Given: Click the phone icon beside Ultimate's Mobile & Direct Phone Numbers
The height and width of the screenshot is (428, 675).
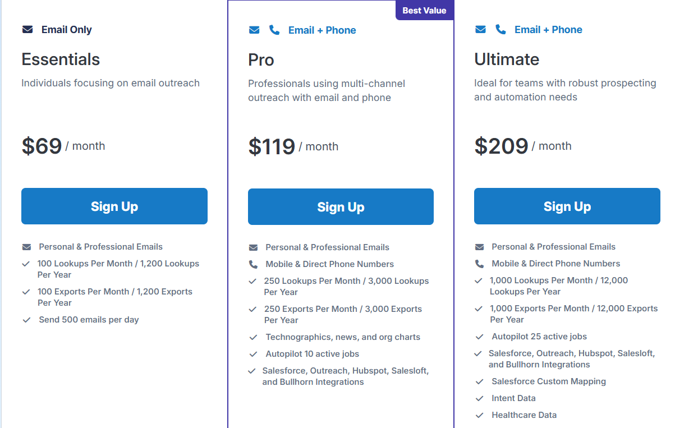Looking at the screenshot, I should [x=479, y=263].
